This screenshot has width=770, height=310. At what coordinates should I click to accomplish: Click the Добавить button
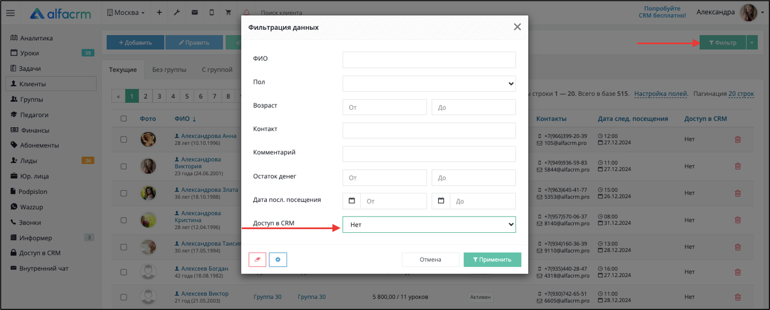point(136,42)
